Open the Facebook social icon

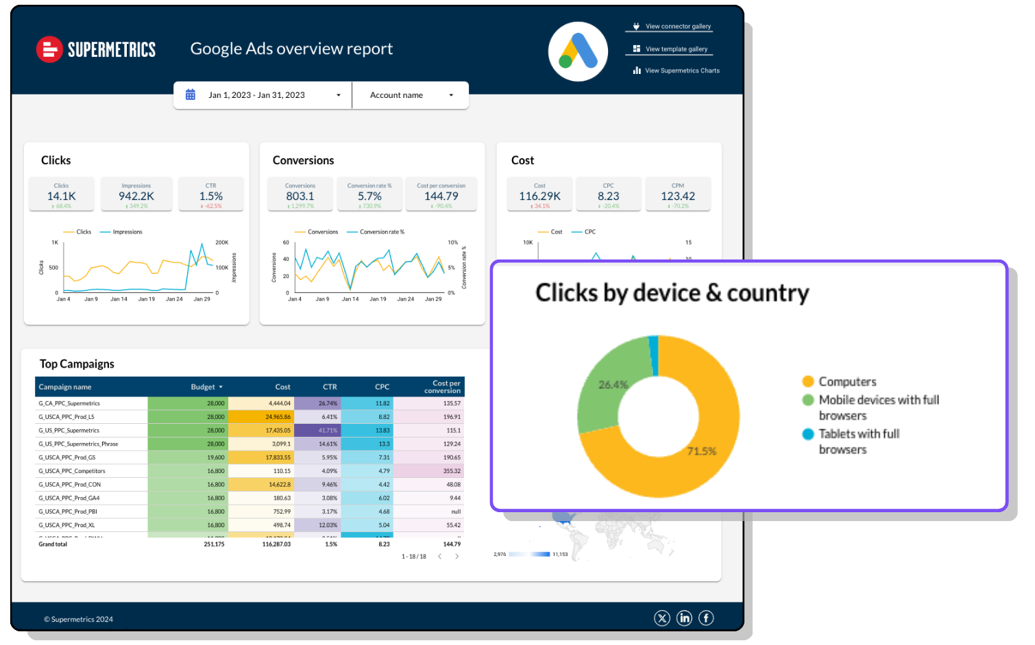pyautogui.click(x=706, y=618)
